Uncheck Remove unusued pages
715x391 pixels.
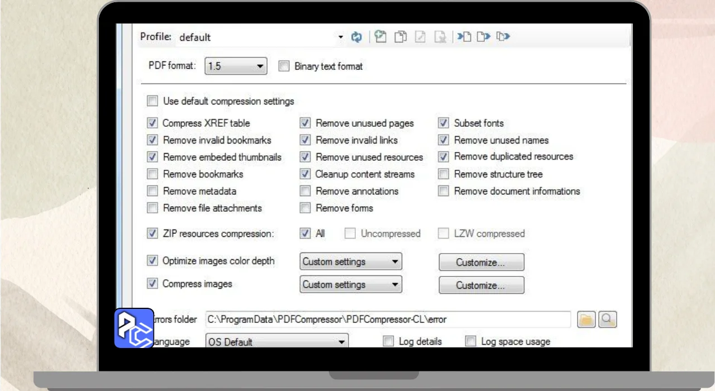click(x=305, y=123)
